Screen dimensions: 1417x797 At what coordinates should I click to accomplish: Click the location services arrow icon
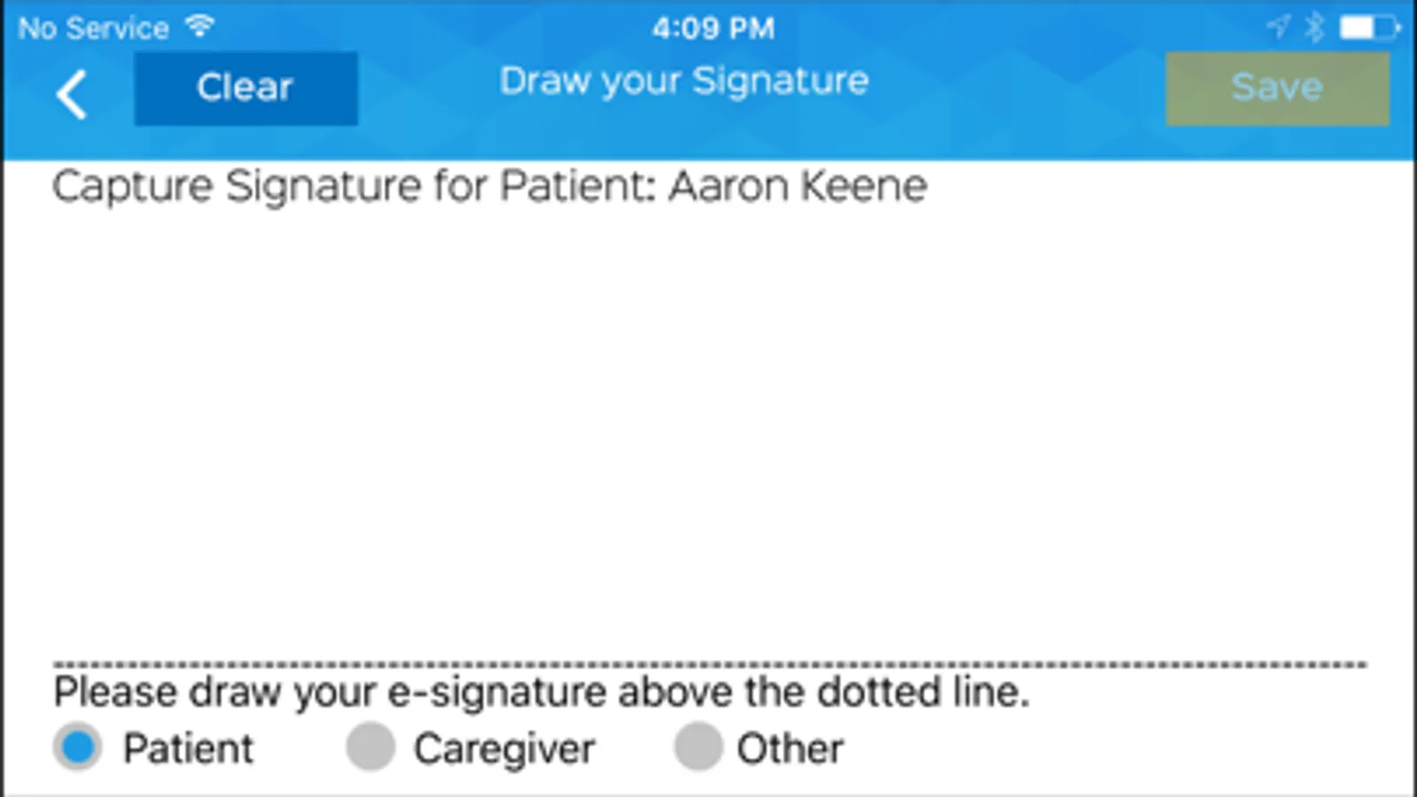point(1278,27)
